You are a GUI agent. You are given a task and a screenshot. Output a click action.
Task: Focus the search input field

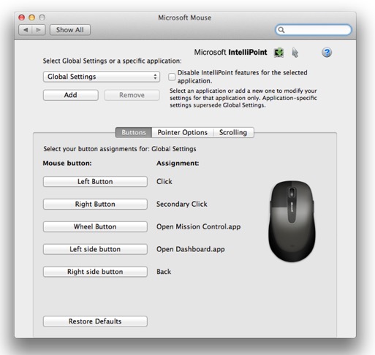pos(314,30)
